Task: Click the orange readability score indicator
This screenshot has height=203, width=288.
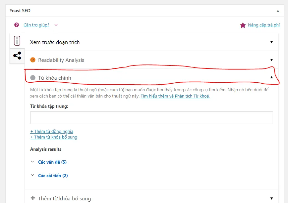Action: click(33, 60)
